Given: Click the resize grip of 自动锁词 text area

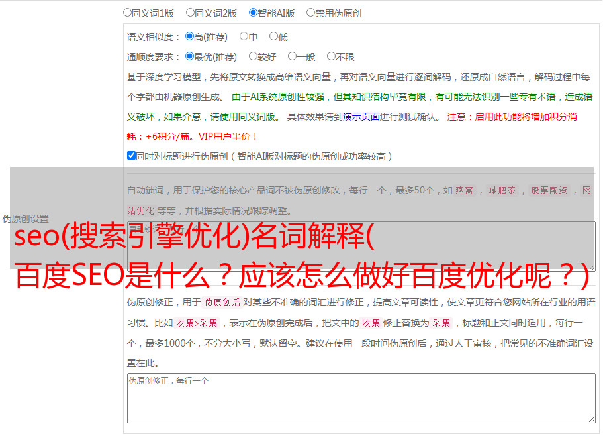Looking at the screenshot, I should pos(592,268).
